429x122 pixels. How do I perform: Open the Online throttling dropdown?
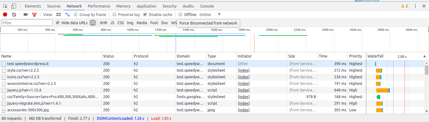(209, 14)
